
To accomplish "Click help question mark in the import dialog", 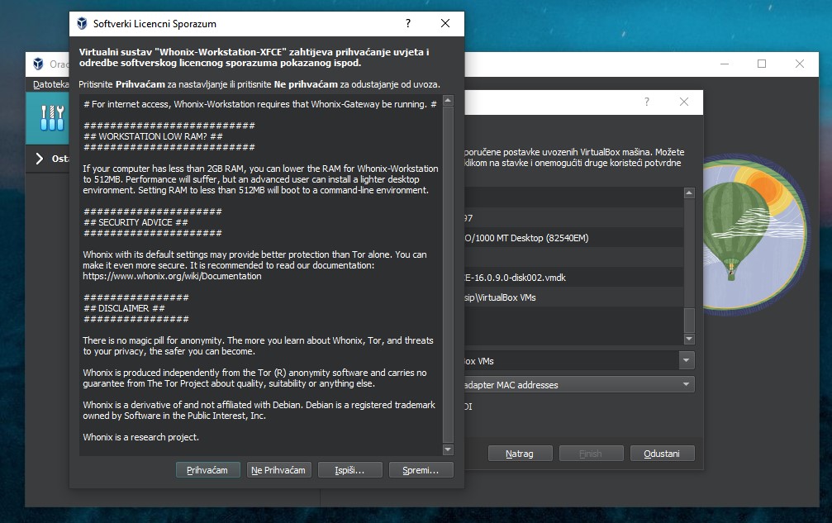I will tap(646, 102).
